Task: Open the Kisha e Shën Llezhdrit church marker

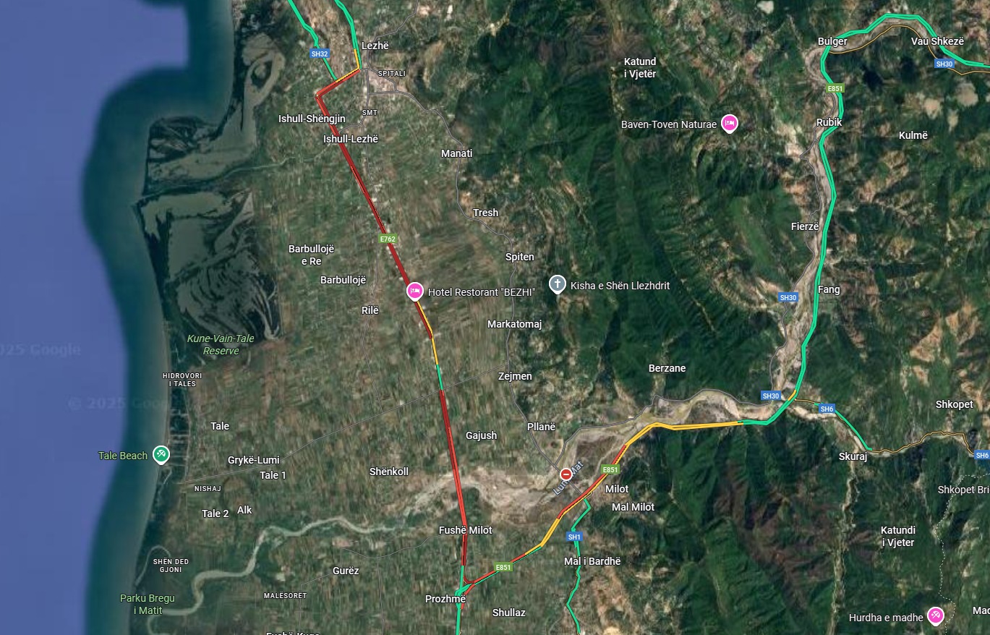Action: 557,285
